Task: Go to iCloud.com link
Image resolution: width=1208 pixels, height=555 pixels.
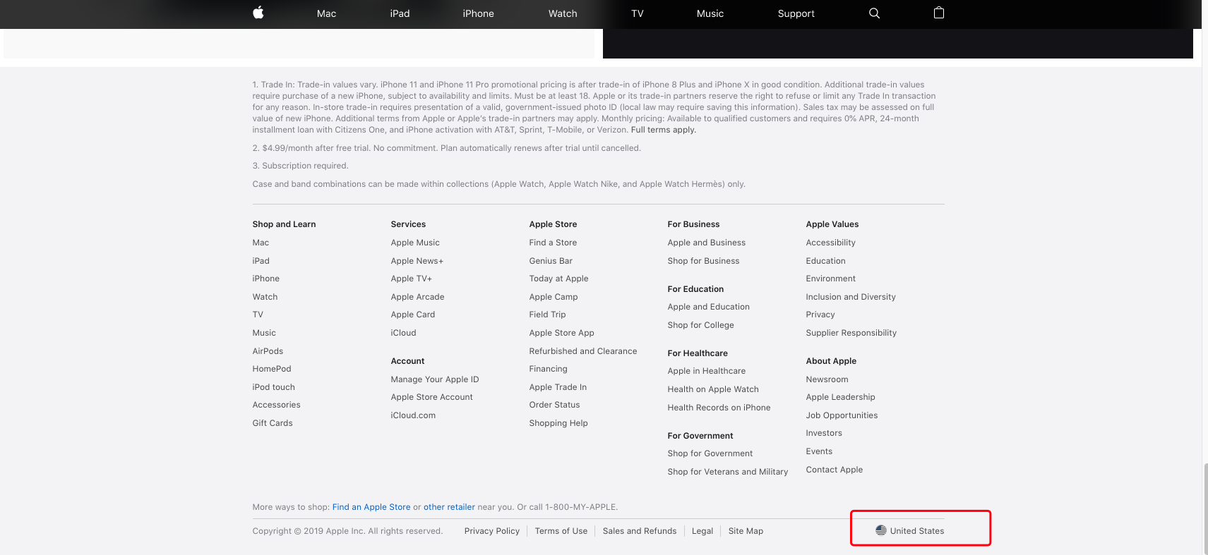Action: [x=413, y=415]
